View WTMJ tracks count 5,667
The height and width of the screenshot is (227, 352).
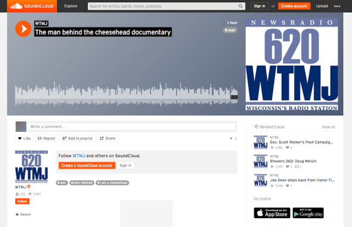point(35,194)
